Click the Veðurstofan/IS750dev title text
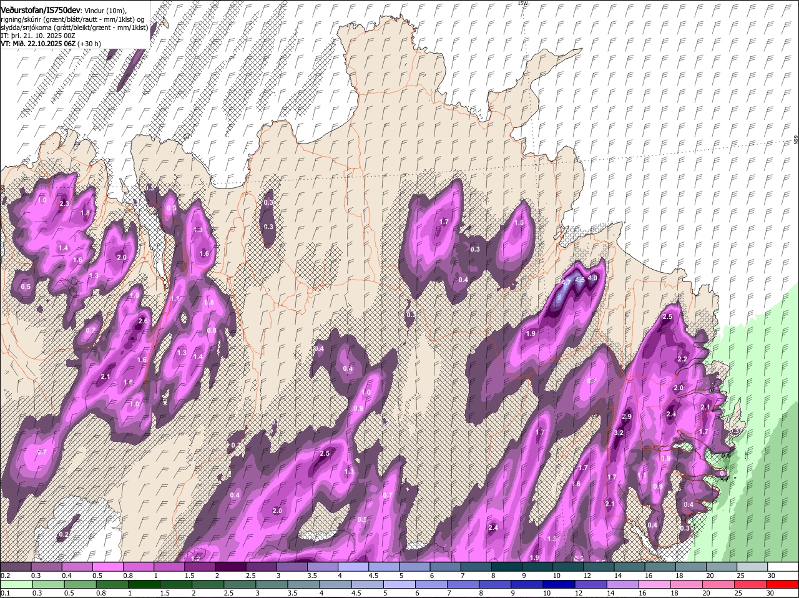 pyautogui.click(x=41, y=10)
